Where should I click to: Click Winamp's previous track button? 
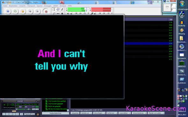[4, 114]
